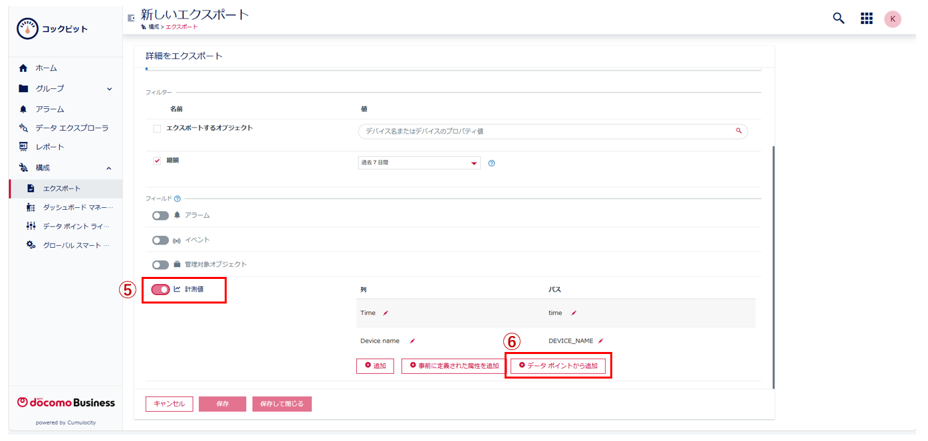Image resolution: width=928 pixels, height=441 pixels.
Task: Open the application switcher grid icon
Action: pos(866,19)
